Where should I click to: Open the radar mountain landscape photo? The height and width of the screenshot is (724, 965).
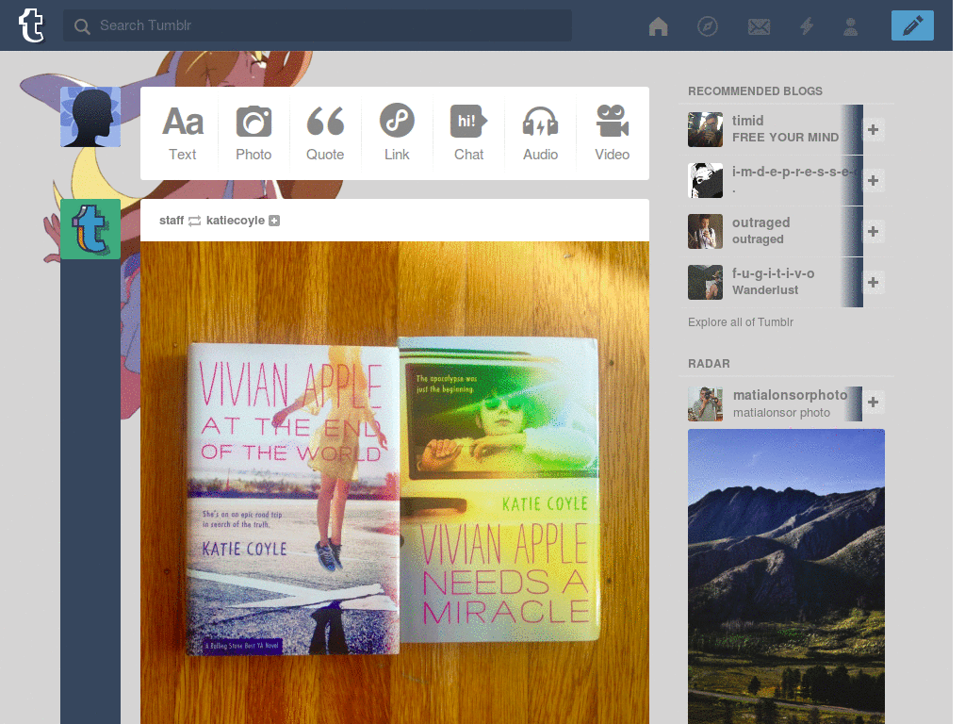(786, 576)
